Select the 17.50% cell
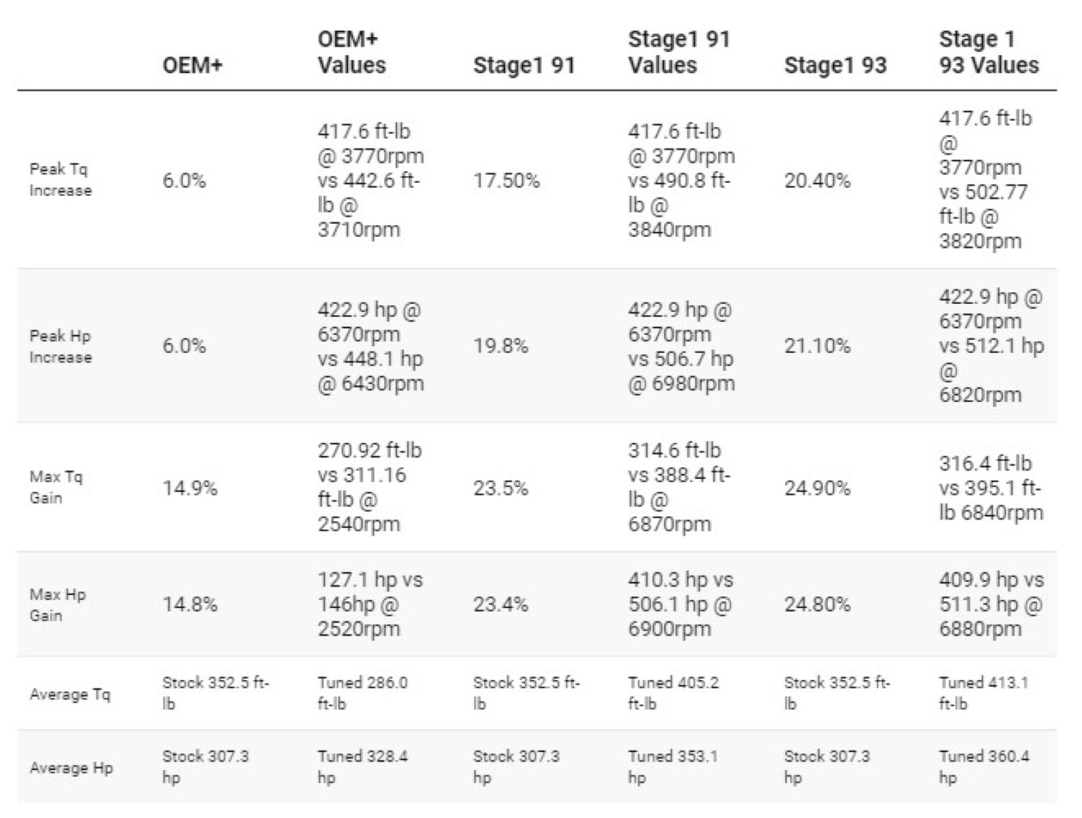This screenshot has width=1082, height=818. coord(506,180)
